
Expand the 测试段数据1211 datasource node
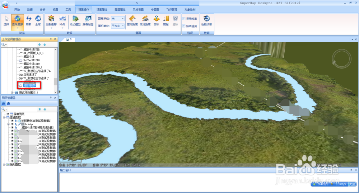click(x=12, y=93)
